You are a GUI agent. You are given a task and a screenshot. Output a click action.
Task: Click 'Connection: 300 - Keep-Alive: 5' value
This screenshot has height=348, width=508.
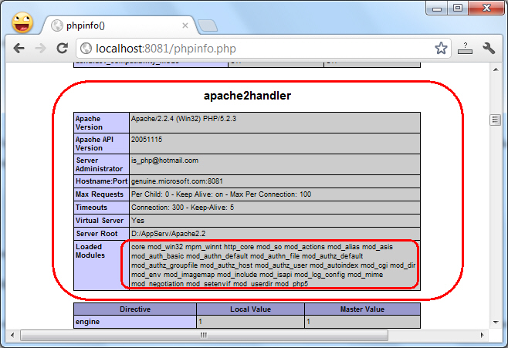point(182,208)
